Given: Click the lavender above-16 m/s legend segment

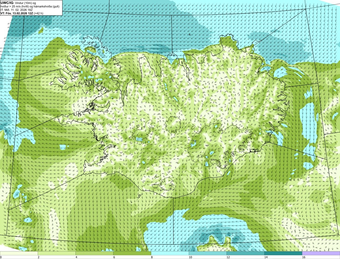Looking at the screenshot, I should pyautogui.click(x=321, y=253).
